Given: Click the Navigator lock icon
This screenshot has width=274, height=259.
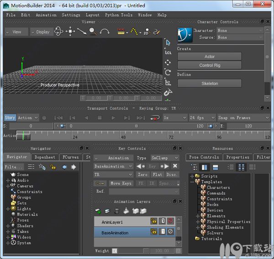Looking at the screenshot, I should click(53, 167).
